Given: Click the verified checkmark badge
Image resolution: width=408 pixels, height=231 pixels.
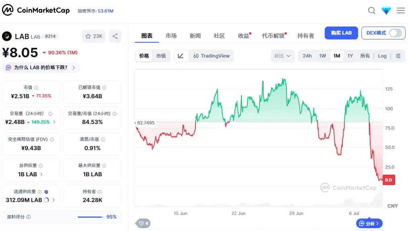Looking at the screenshot, I should point(46,192).
